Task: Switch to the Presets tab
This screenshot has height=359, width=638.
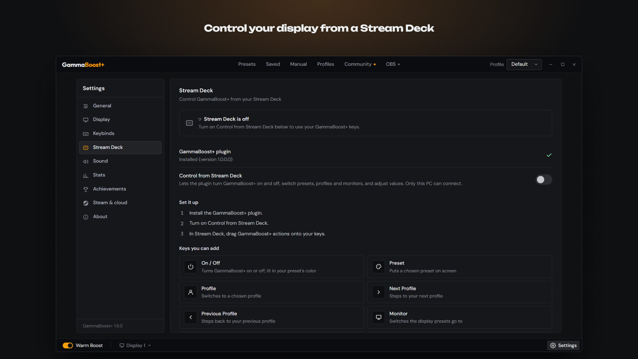Action: [x=247, y=64]
